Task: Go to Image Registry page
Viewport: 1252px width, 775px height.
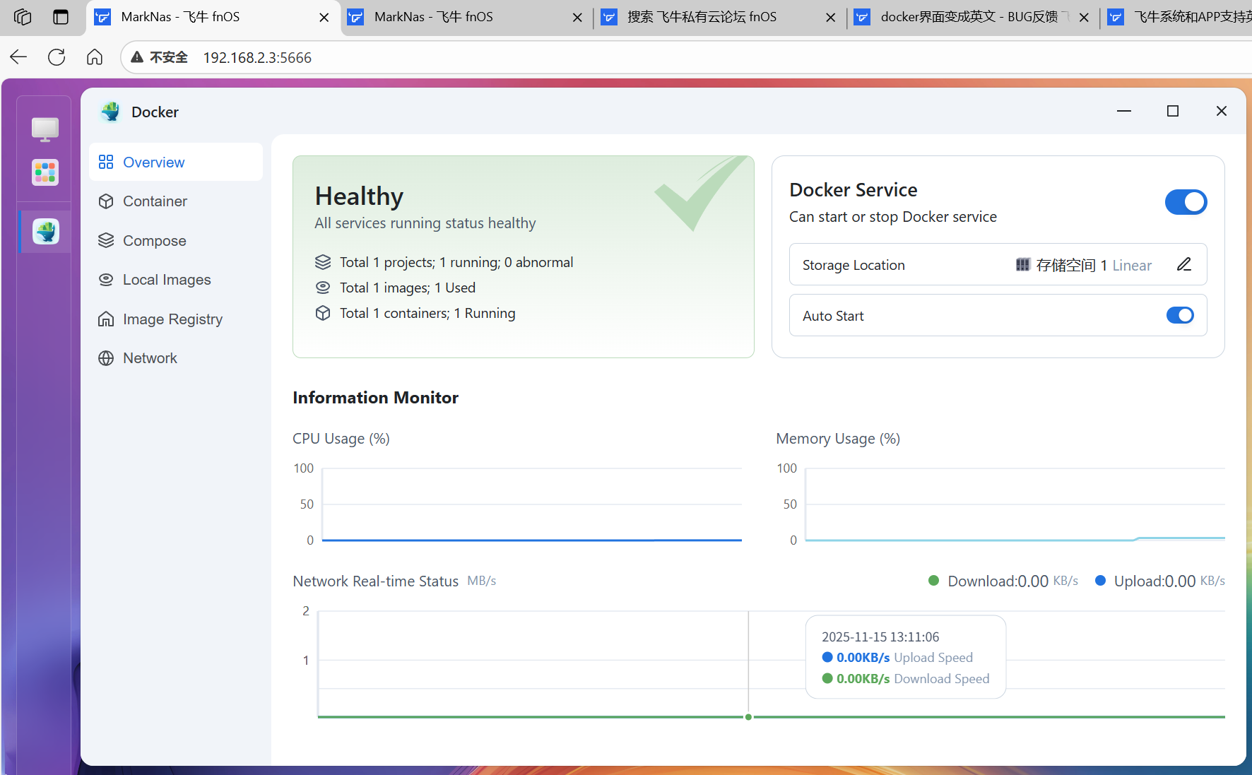Action: [x=172, y=319]
